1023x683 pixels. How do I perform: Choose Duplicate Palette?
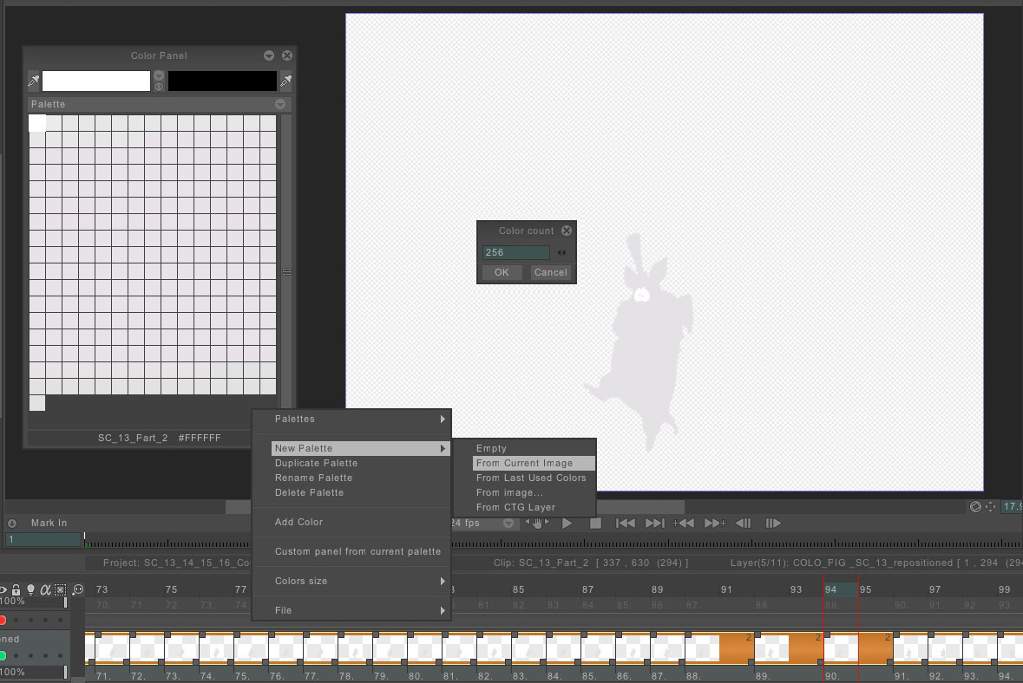(317, 464)
